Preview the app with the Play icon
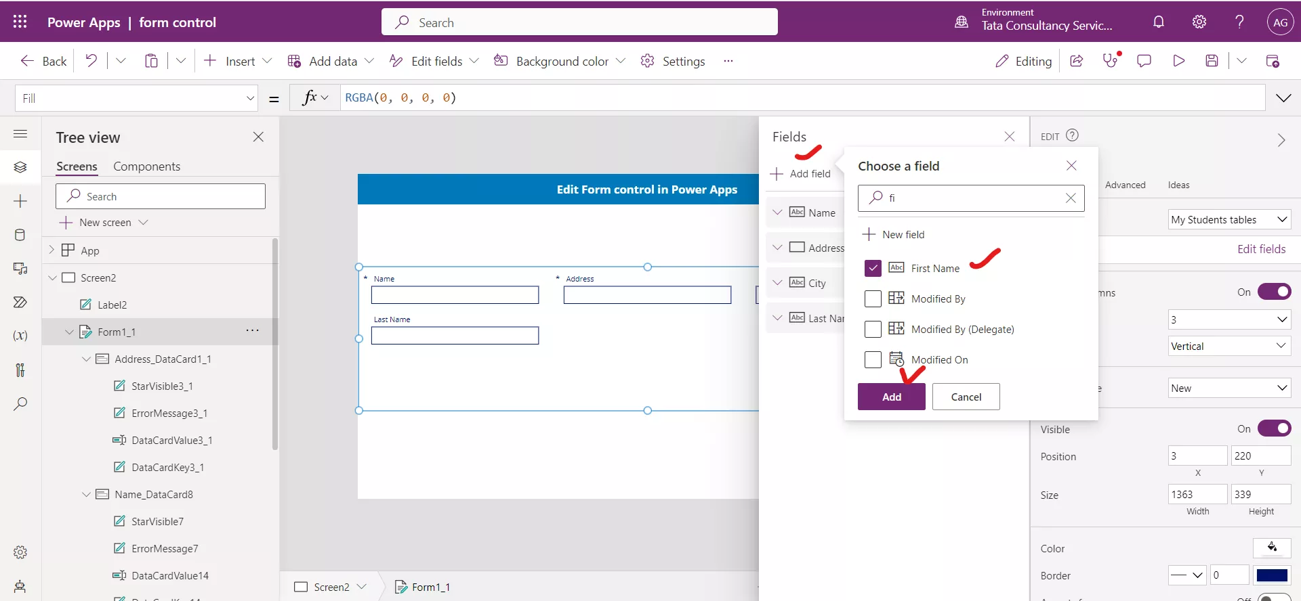Screen dimensions: 1301x601 pos(1178,61)
